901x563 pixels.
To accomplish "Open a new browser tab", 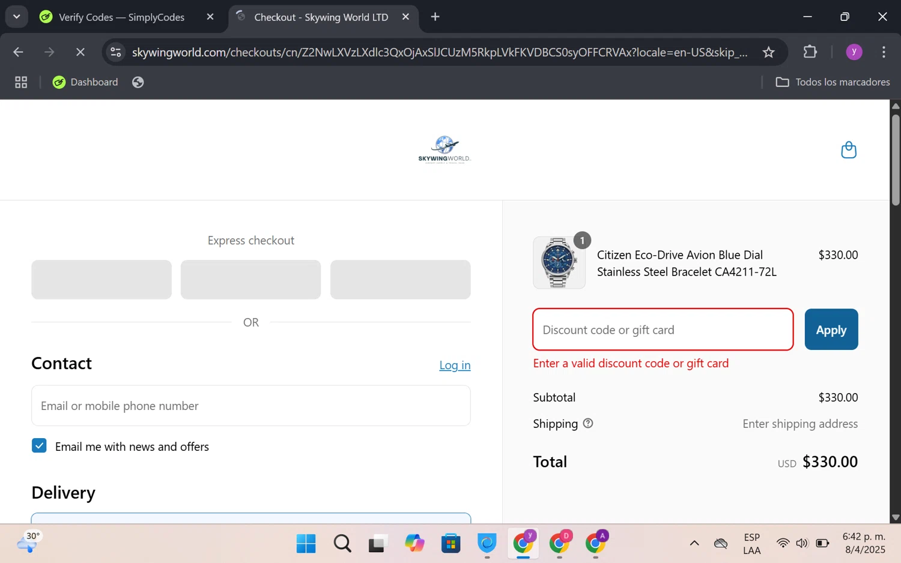I will pos(435,17).
